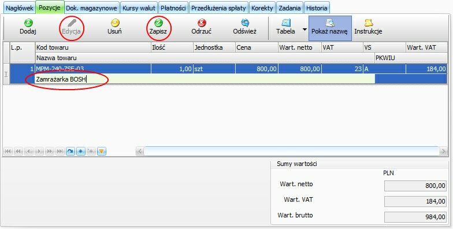453x229 pixels.
Task: Click the Wart. netto column header
Action: coord(299,47)
